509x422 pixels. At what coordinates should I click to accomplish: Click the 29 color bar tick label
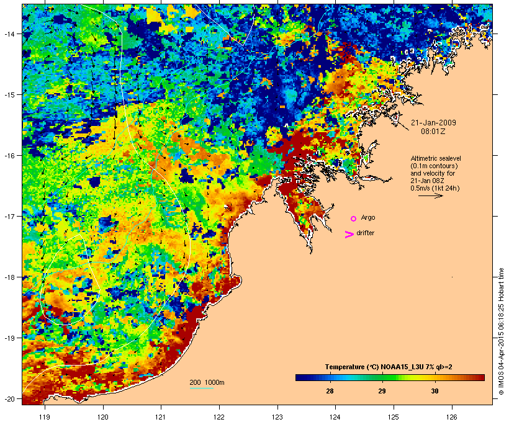tap(382, 391)
